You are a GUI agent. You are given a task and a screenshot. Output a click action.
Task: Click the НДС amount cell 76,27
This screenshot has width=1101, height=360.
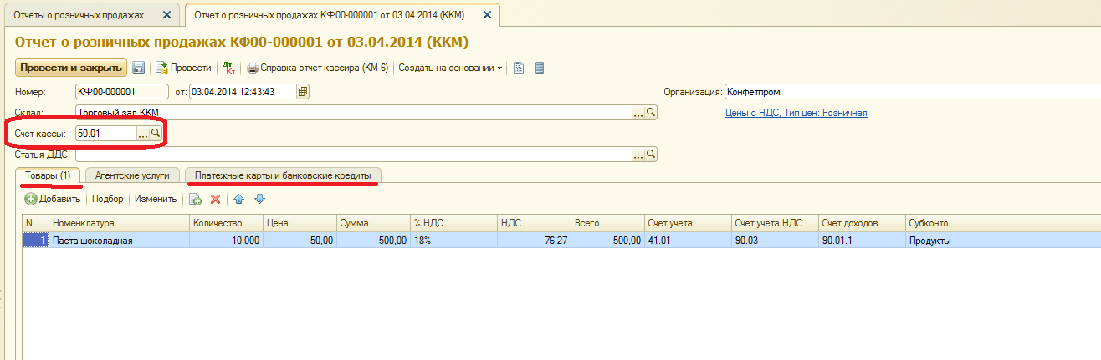point(534,240)
